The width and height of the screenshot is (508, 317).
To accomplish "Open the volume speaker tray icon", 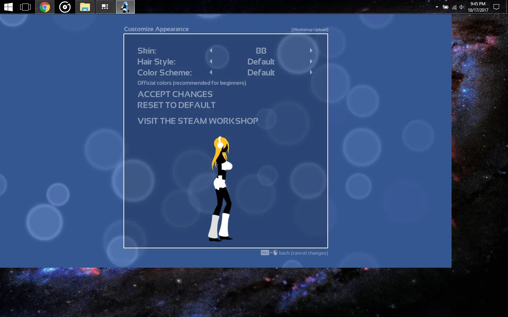I will [x=462, y=7].
